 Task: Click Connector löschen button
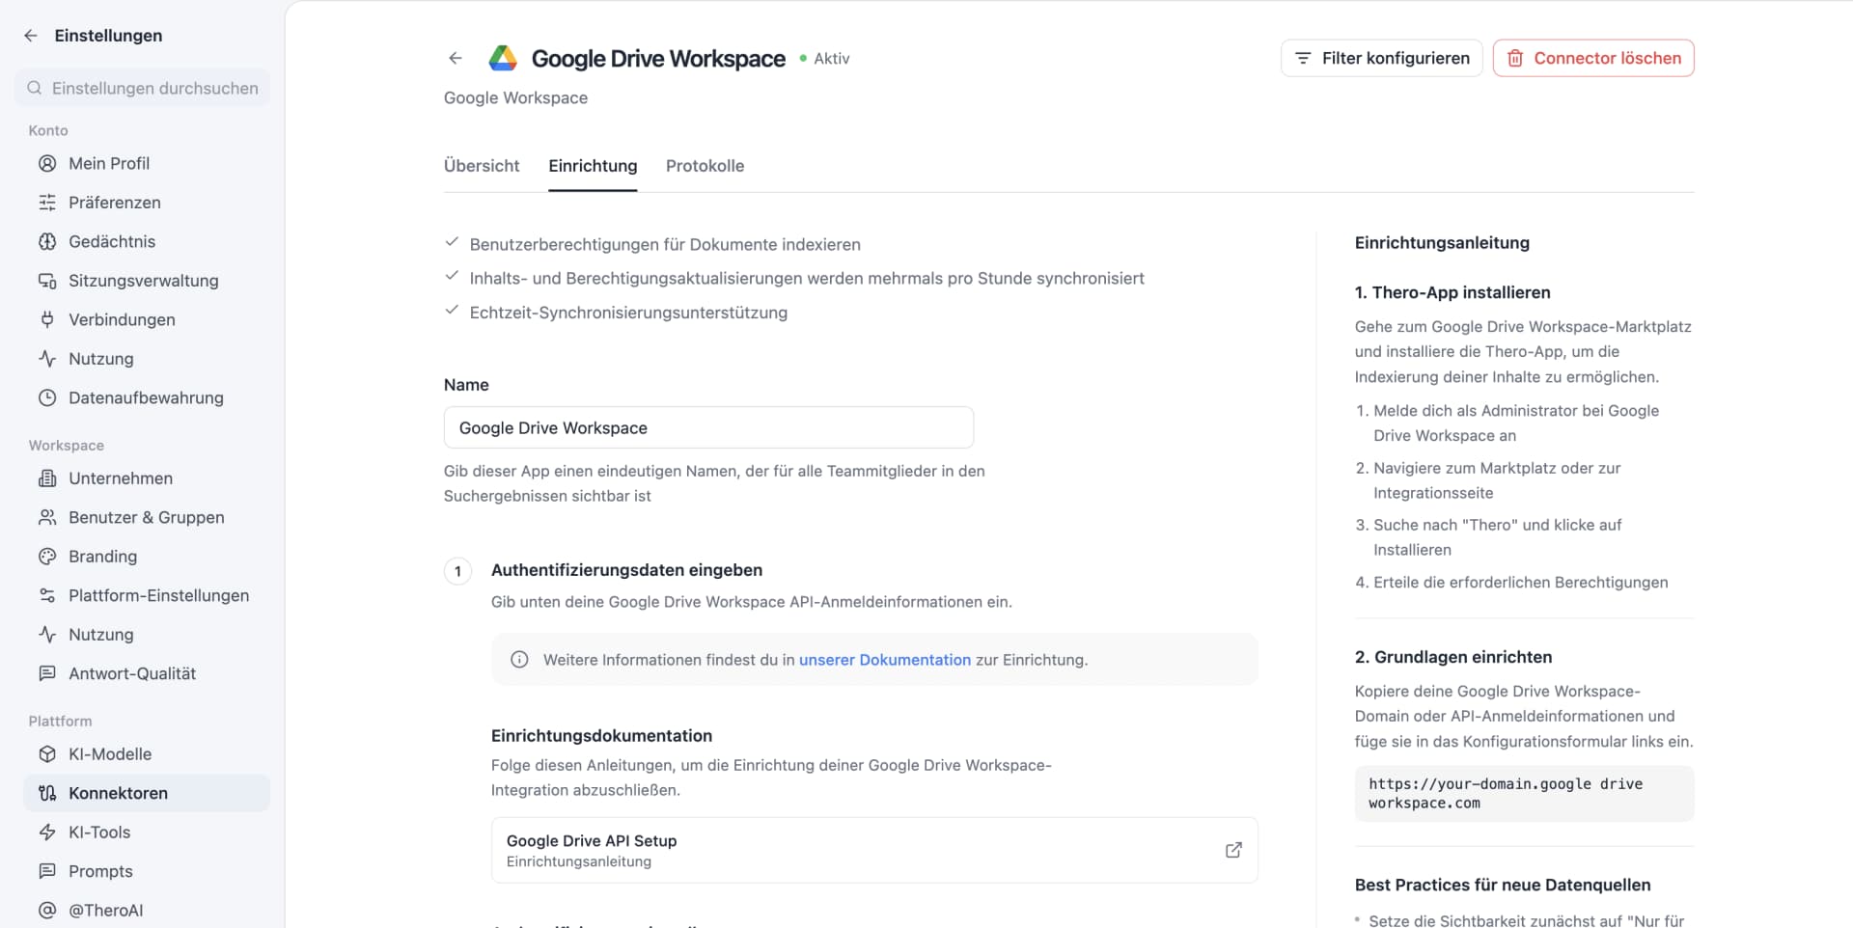click(1593, 58)
